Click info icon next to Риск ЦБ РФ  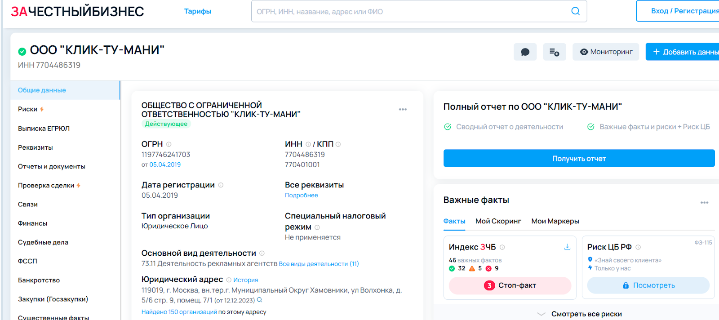coord(638,247)
